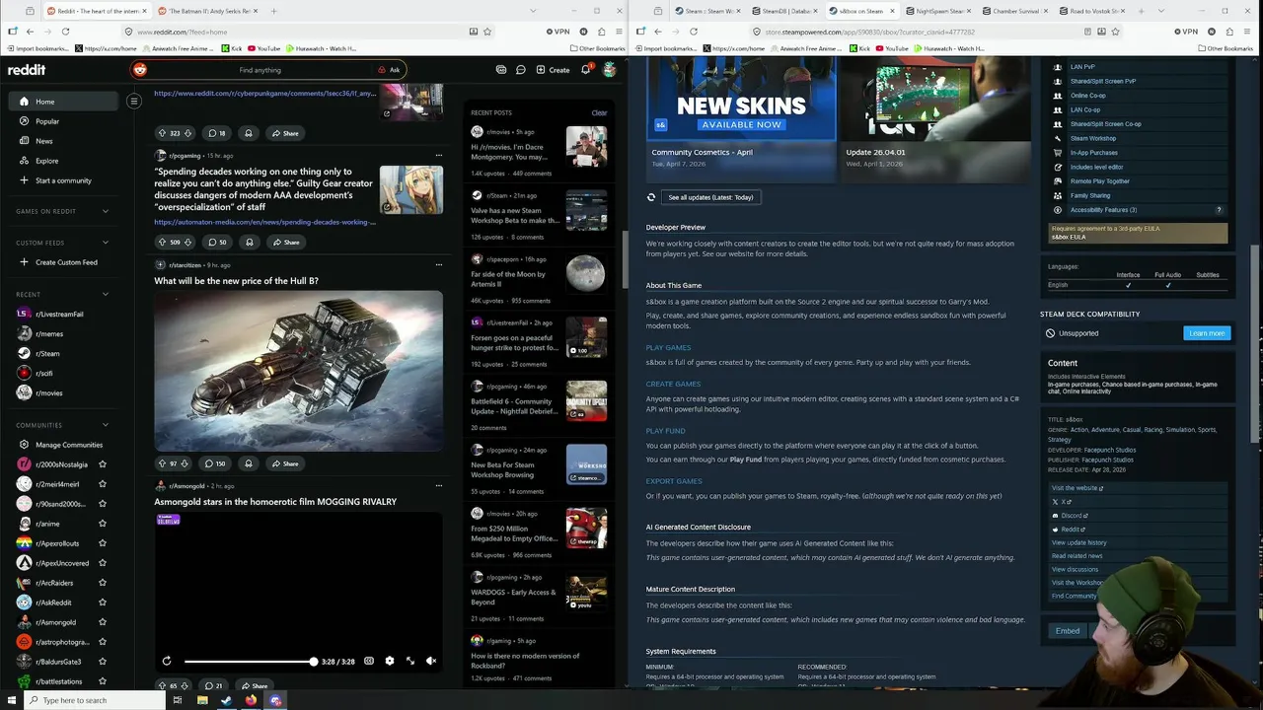Open Reddit browser application menu
The height and width of the screenshot is (710, 1263).
click(617, 32)
